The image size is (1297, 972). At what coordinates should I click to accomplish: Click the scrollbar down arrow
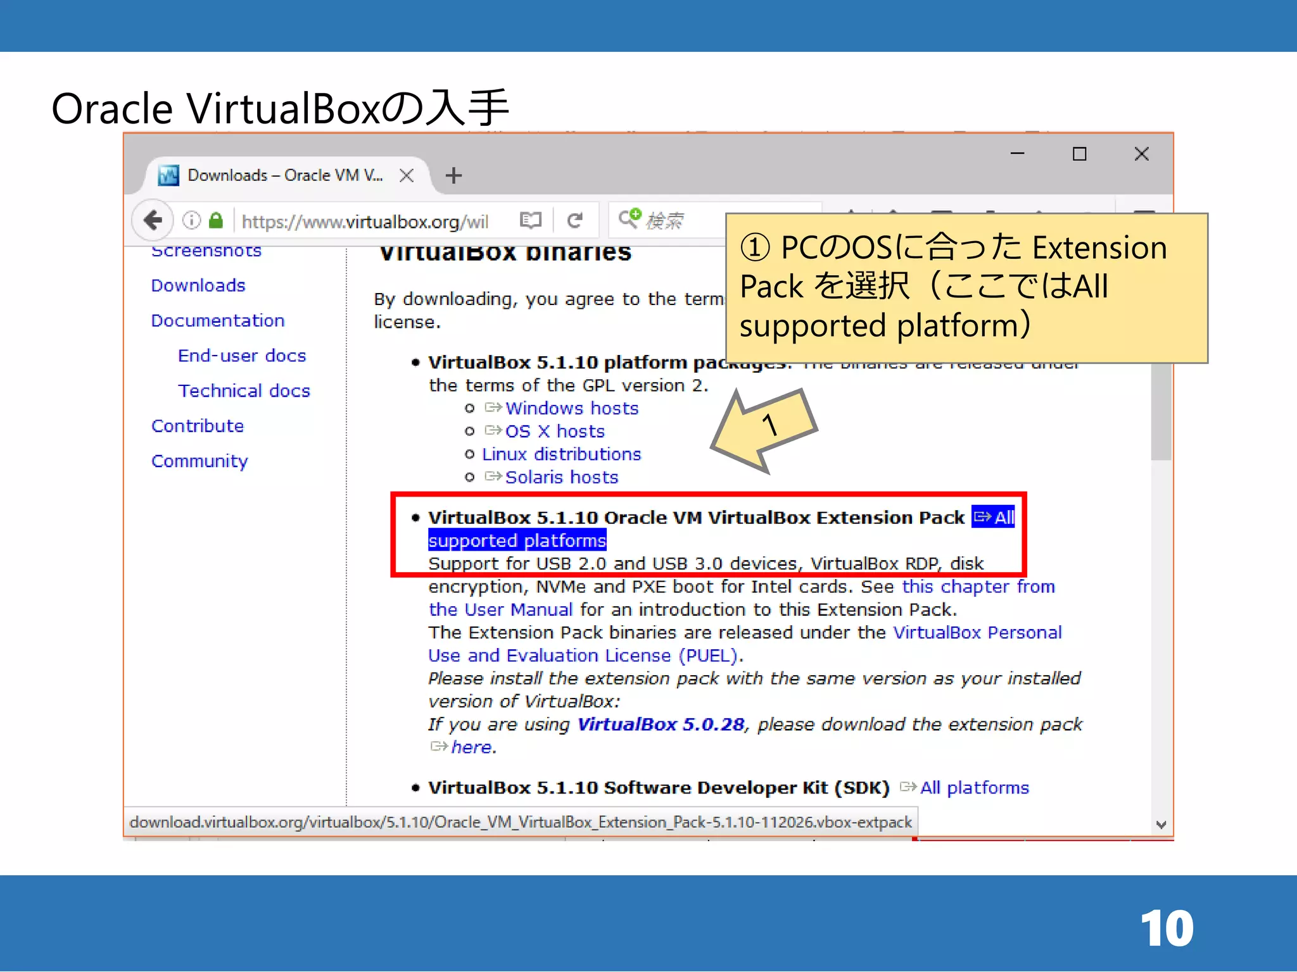pyautogui.click(x=1161, y=825)
